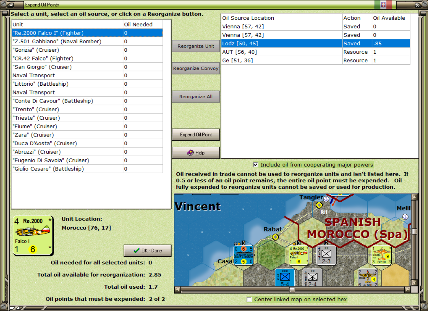Click the Italian flag icon in title bar

tap(383, 5)
